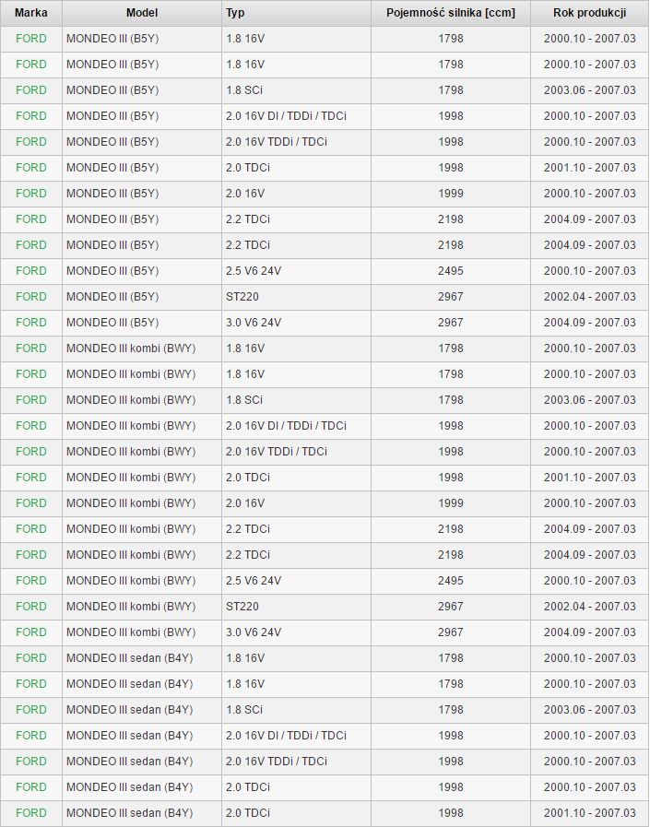This screenshot has height=827, width=650.
Task: Click production years 2003.06 - 2007.03 in sedan 1.8 SCi row
Action: point(590,710)
